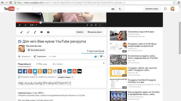The height and width of the screenshot is (101, 181).
Task: Share video on Odnoklassniki
Action: point(40,71)
